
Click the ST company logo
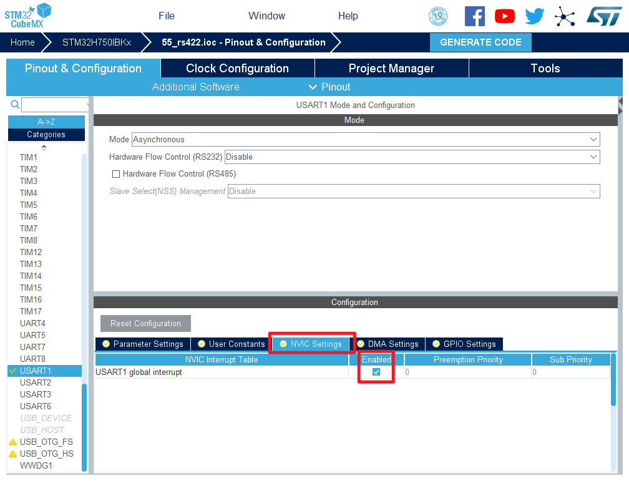pyautogui.click(x=603, y=16)
